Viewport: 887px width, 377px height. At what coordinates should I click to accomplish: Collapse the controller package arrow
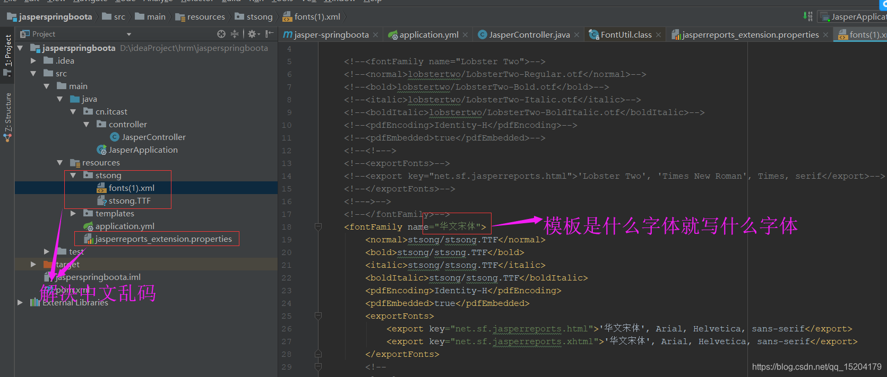[87, 125]
